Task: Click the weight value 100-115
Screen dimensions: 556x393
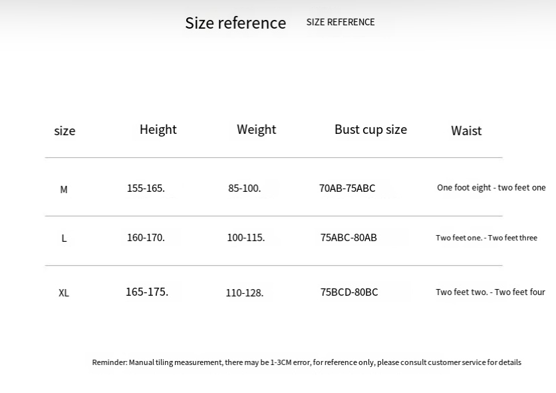Action: pos(245,238)
